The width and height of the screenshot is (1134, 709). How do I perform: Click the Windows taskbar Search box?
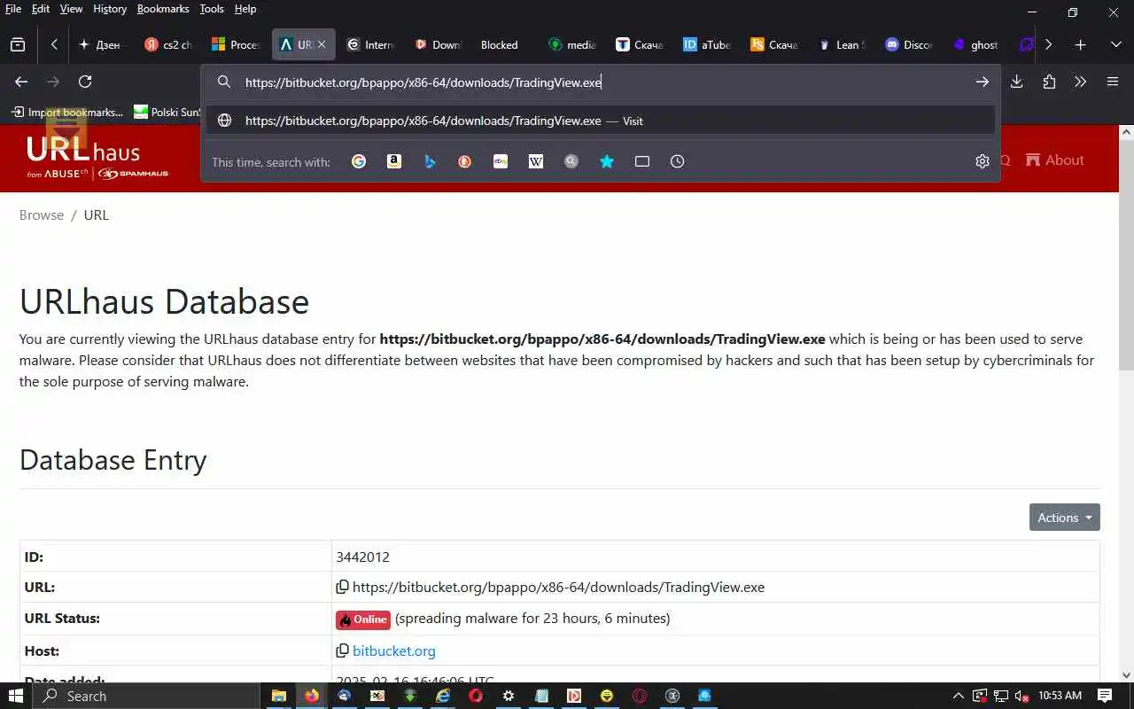tap(146, 696)
